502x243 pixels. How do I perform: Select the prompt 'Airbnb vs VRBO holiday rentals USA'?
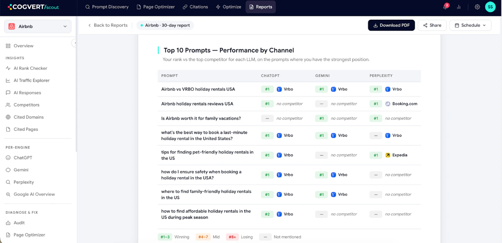point(198,89)
